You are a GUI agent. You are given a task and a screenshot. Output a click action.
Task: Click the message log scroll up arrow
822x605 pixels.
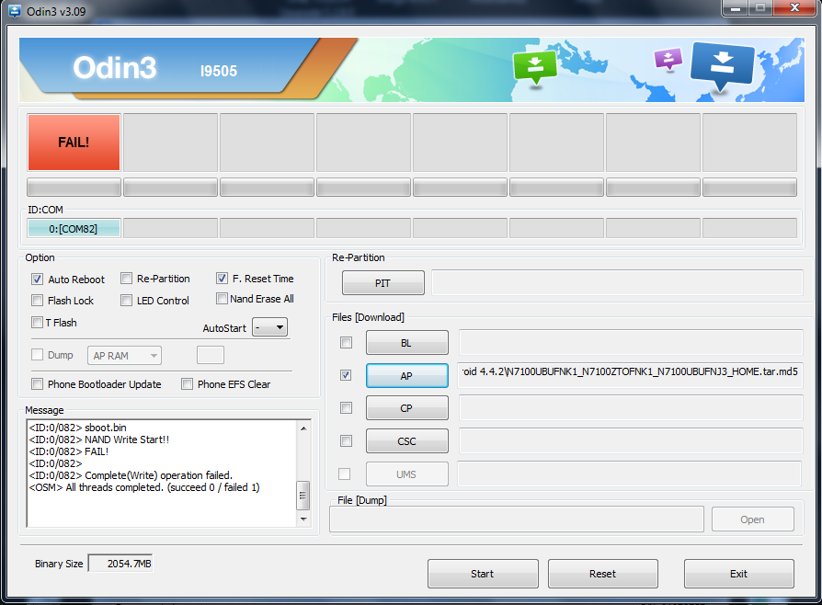303,428
